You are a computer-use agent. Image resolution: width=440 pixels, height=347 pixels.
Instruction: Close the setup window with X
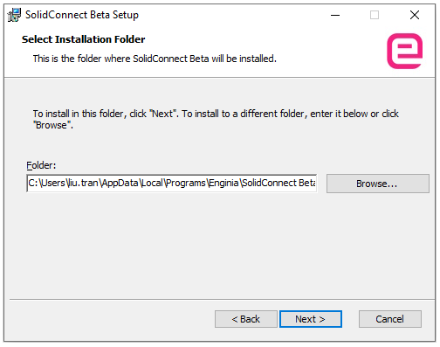[x=415, y=15]
